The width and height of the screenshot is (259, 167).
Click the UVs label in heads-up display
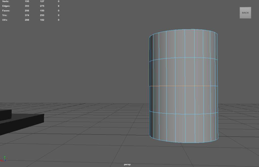[5, 20]
